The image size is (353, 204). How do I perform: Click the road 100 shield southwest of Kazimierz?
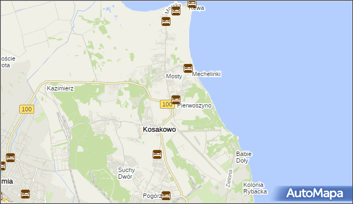coord(26,109)
